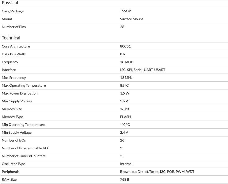Click the Max Operating Temperature label
The height and width of the screenshot is (184, 228).
(24, 85)
